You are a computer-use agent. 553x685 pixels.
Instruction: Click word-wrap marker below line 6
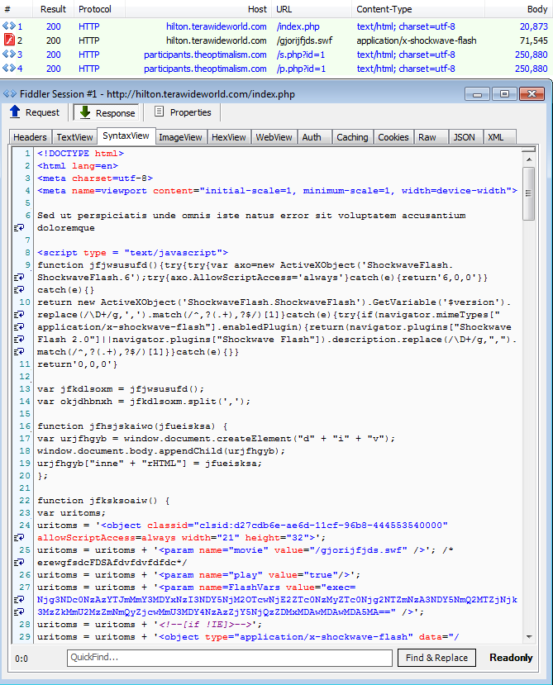[19, 227]
